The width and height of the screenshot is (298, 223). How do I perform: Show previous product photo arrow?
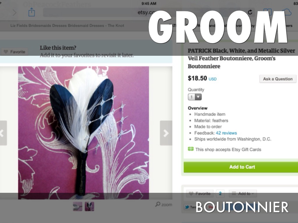click(3, 133)
